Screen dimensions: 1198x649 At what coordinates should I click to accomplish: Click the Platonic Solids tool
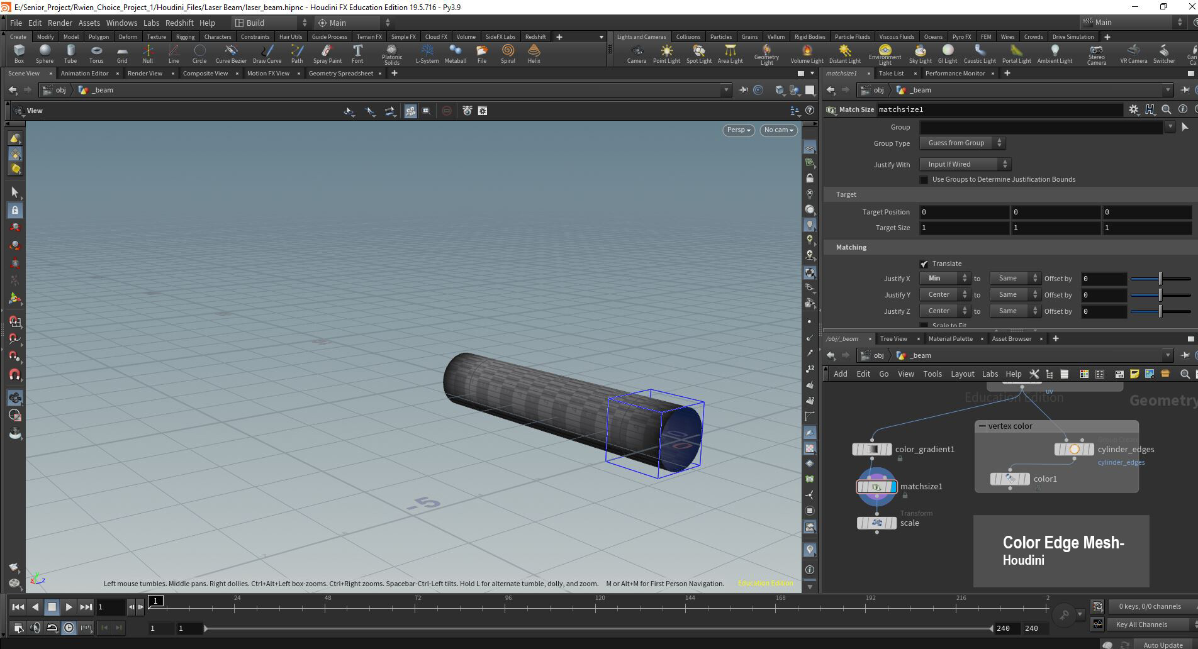coord(391,53)
